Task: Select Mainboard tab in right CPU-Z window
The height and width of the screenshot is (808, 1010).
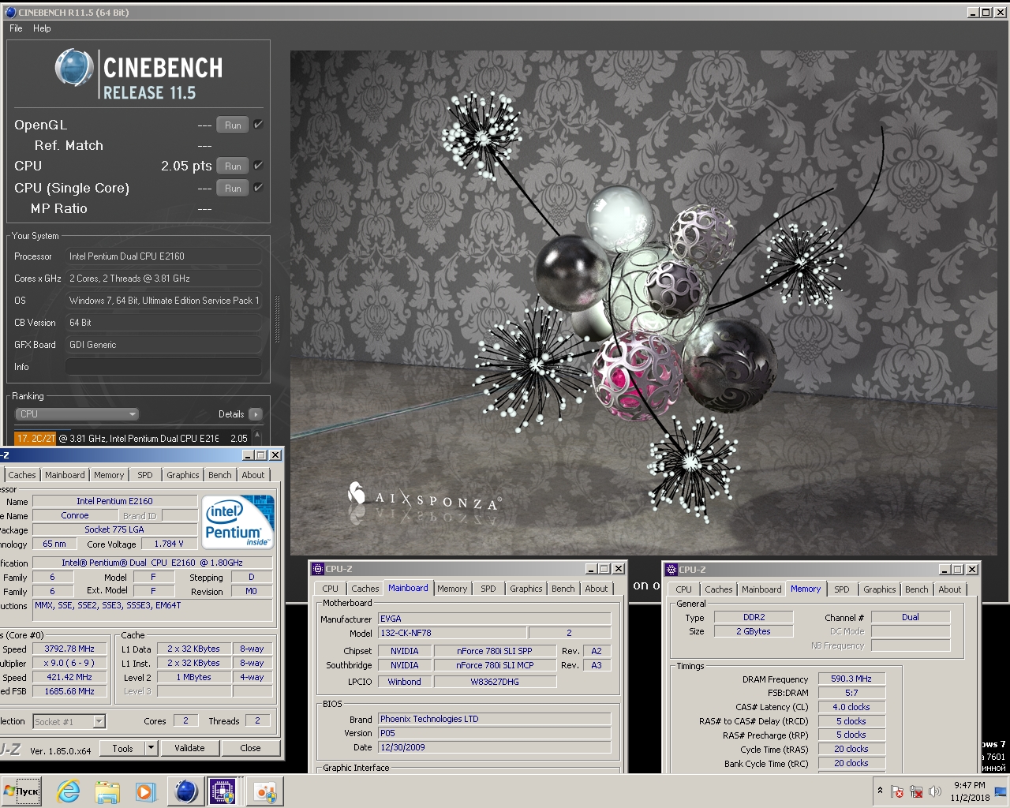Action: tap(761, 589)
